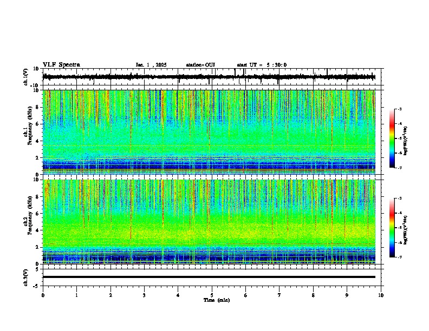Click the "-7" tick on upper colorbar

pyautogui.click(x=399, y=168)
